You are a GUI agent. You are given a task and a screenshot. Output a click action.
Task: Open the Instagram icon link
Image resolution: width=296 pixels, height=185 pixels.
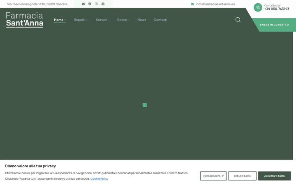[x=96, y=4]
